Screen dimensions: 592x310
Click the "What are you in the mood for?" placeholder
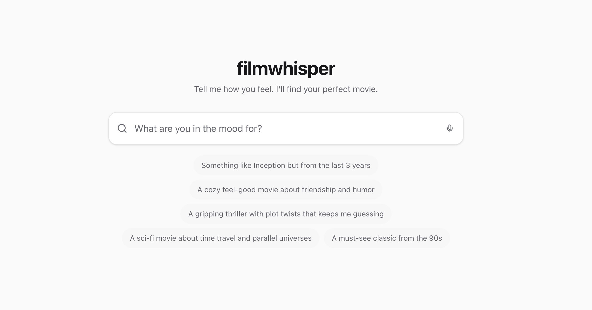(198, 128)
